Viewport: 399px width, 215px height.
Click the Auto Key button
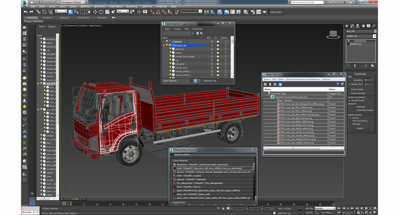tap(309, 209)
